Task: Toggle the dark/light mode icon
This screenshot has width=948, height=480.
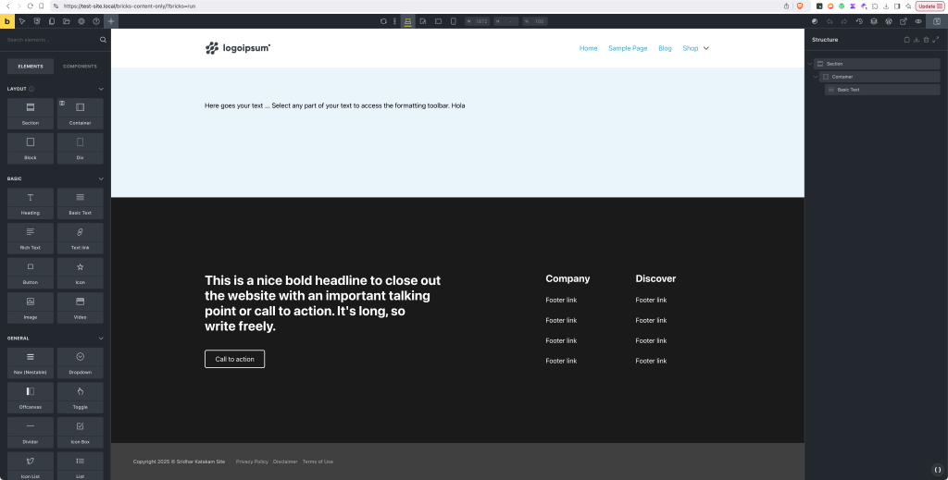Action: pos(815,20)
